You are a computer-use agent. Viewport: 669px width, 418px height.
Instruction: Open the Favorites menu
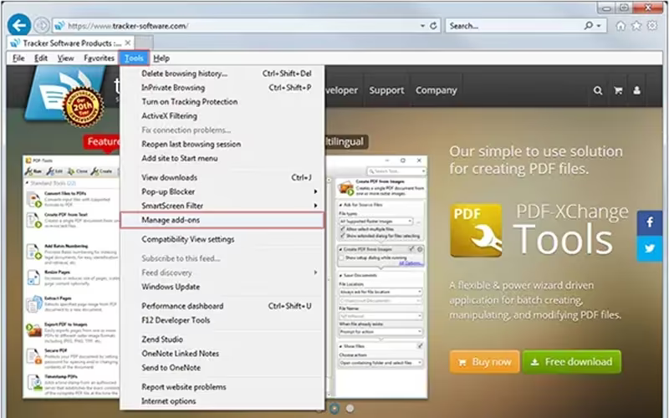coord(99,58)
